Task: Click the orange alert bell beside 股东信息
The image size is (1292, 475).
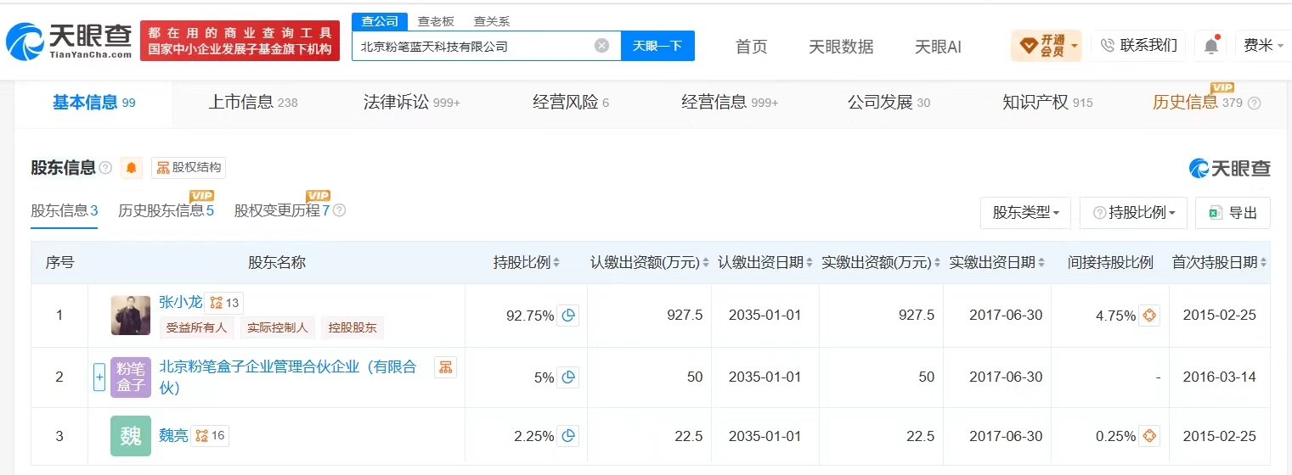Action: [131, 168]
